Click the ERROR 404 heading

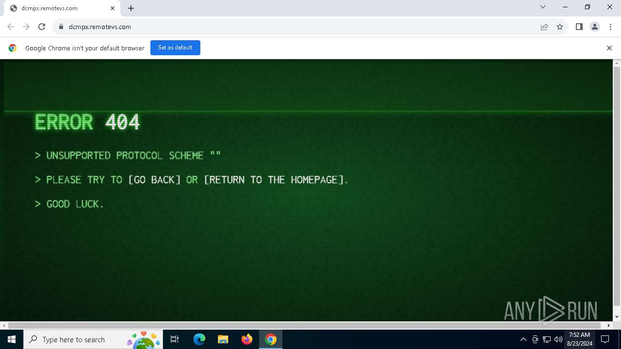click(x=87, y=122)
